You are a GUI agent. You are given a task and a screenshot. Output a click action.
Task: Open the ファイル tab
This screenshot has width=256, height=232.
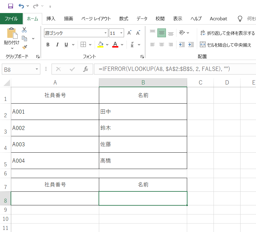[x=11, y=18]
